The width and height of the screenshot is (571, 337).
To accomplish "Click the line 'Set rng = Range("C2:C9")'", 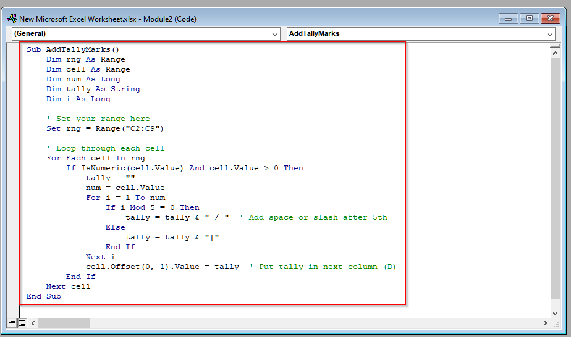I will click(105, 128).
